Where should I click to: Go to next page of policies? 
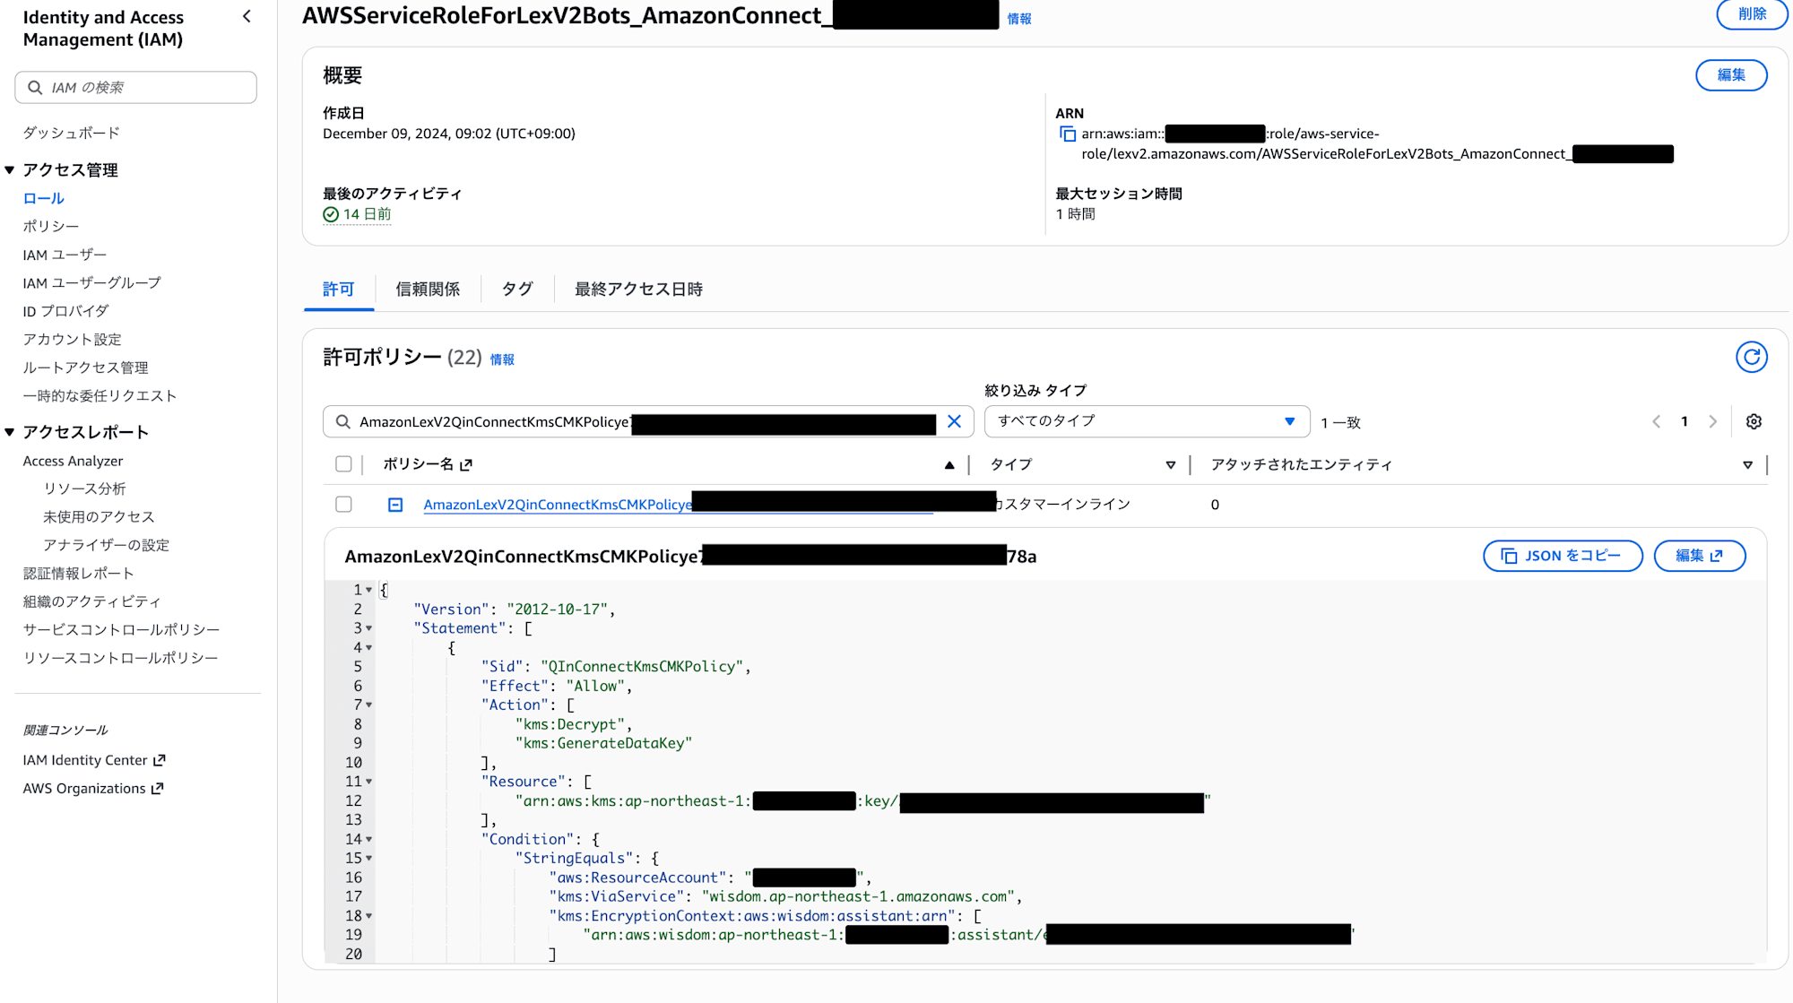click(x=1712, y=421)
